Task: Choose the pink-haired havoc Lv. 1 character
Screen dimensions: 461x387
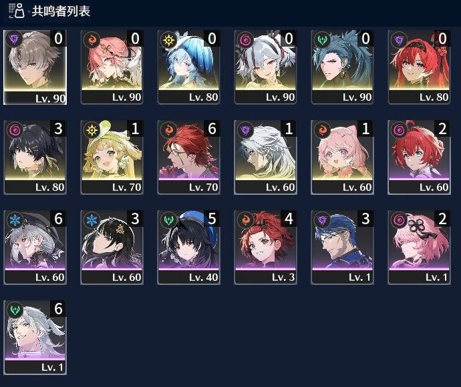Action: 420,248
